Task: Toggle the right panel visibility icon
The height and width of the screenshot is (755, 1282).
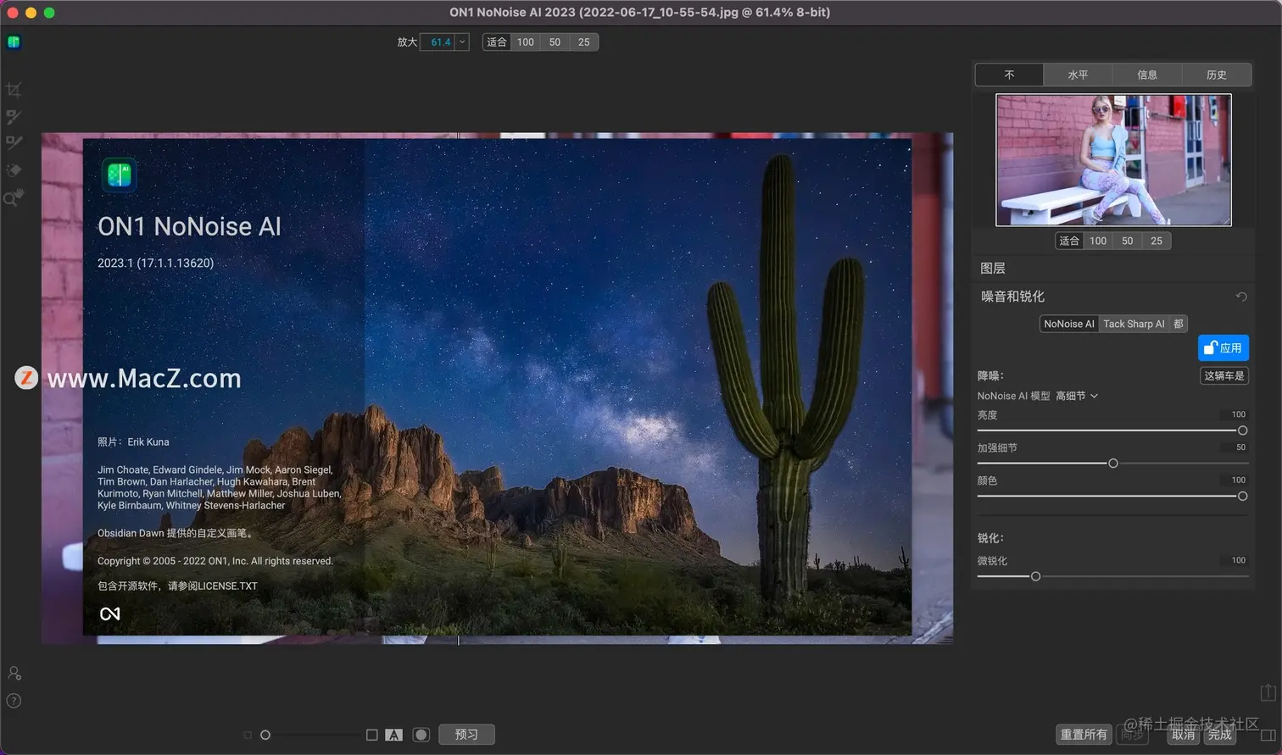Action: tap(1268, 735)
